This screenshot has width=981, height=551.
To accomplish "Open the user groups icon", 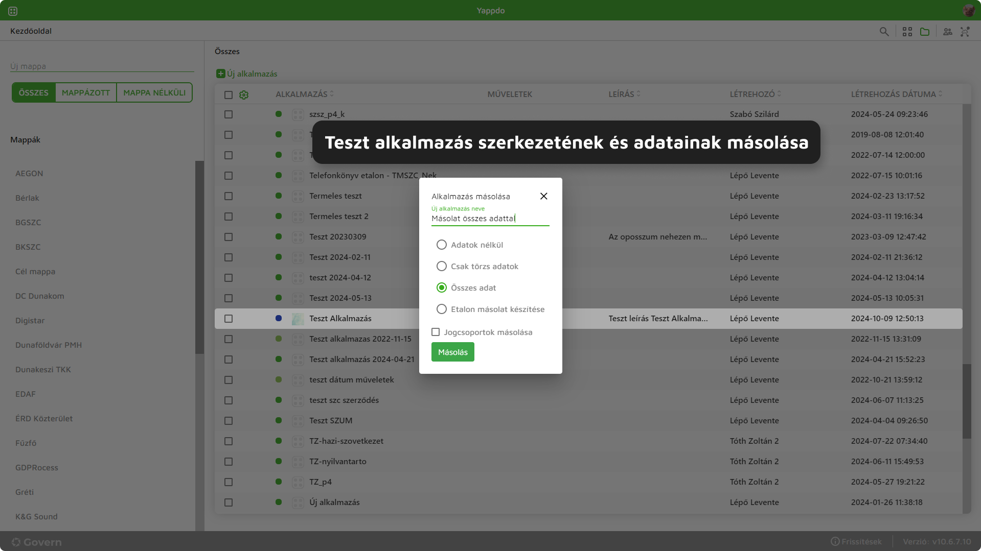I will [947, 31].
